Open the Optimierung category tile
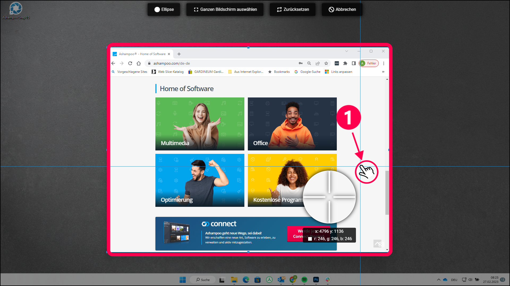The height and width of the screenshot is (286, 510). [200, 180]
